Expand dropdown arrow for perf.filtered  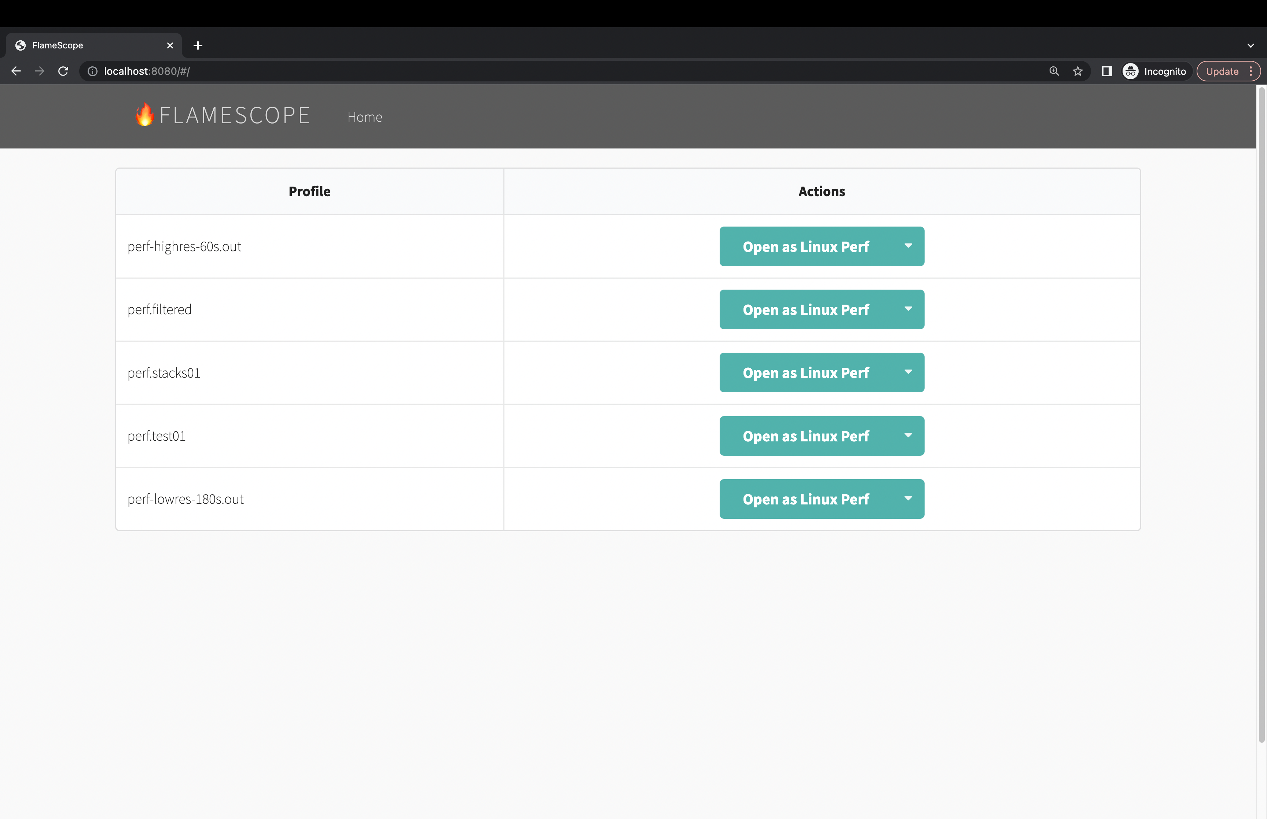(908, 309)
